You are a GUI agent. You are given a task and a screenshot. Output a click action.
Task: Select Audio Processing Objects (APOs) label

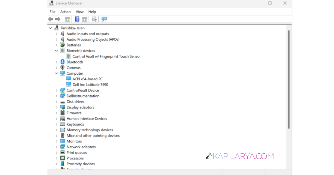93,40
